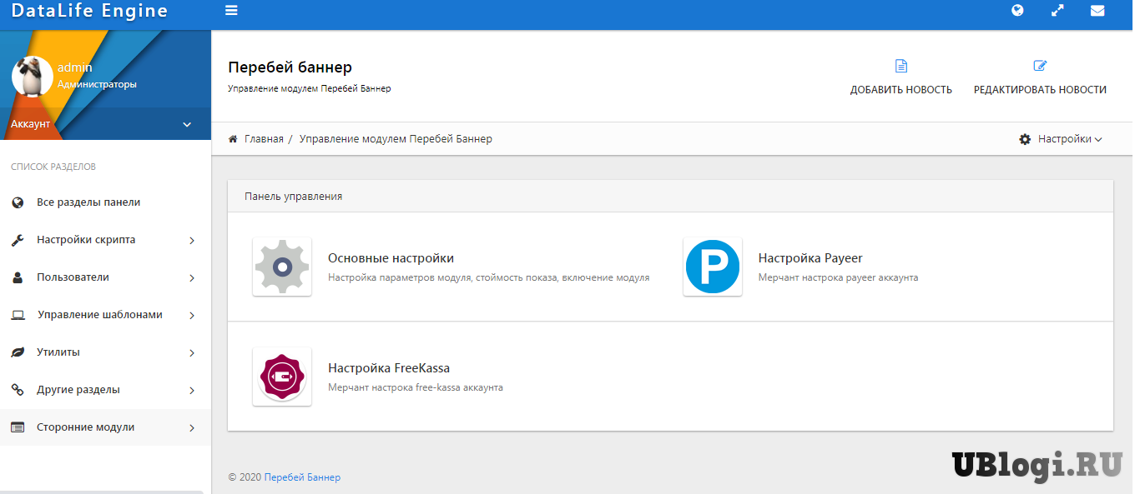The image size is (1135, 494).
Task: Click the hamburger menu icon in header
Action: pyautogui.click(x=231, y=11)
